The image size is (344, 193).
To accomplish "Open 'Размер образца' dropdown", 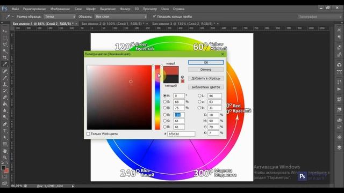I will click(60, 17).
